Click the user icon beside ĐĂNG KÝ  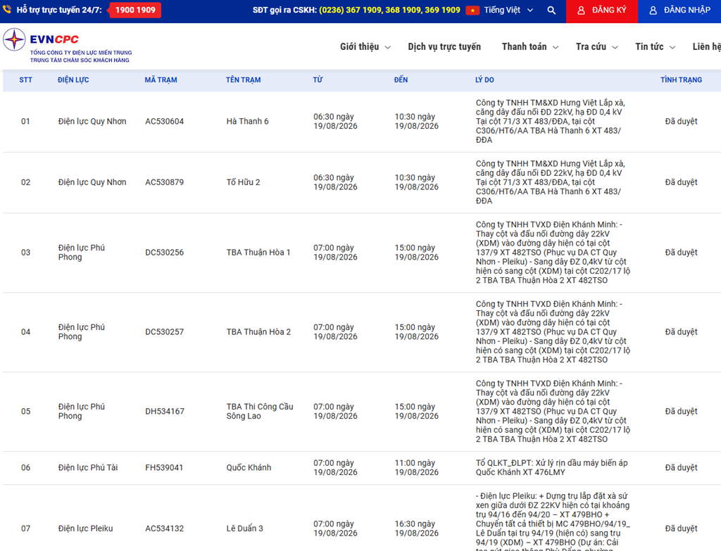581,10
